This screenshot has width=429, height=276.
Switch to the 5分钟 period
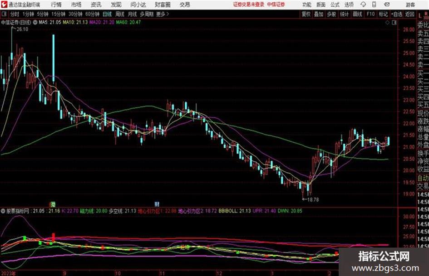point(43,14)
